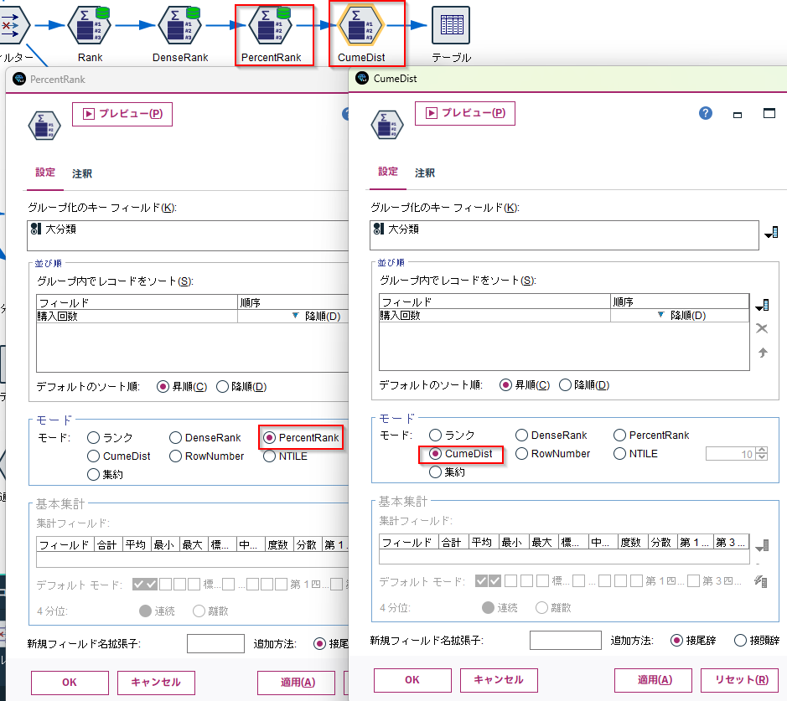This screenshot has height=701, width=787.
Task: Click the PercentRank title bar app icon
Action: pos(19,79)
